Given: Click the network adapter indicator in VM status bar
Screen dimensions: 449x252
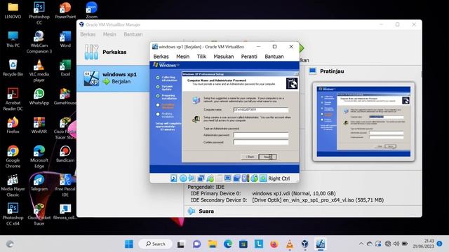Looking at the screenshot, I should point(201,178).
